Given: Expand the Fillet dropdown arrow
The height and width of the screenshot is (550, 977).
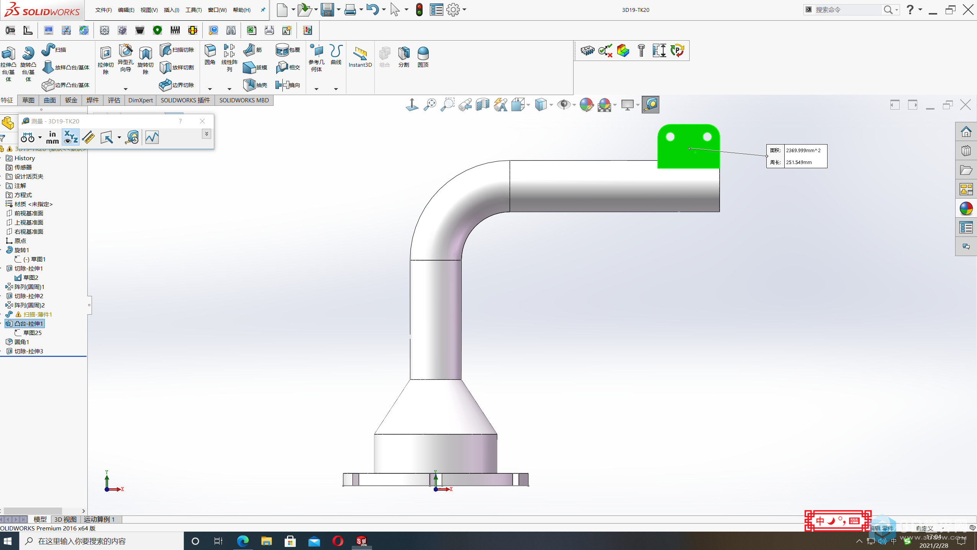Looking at the screenshot, I should point(210,89).
